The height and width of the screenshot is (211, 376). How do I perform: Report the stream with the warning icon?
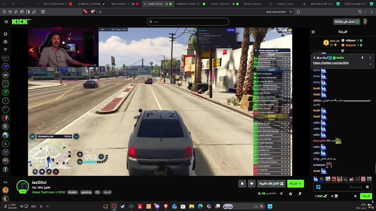(x=291, y=193)
